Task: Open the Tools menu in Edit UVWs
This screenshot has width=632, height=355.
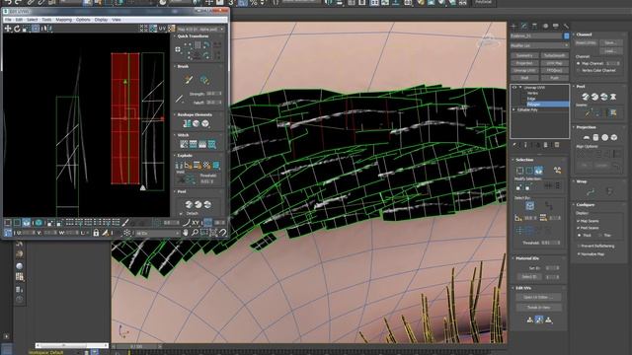Action: (x=46, y=20)
